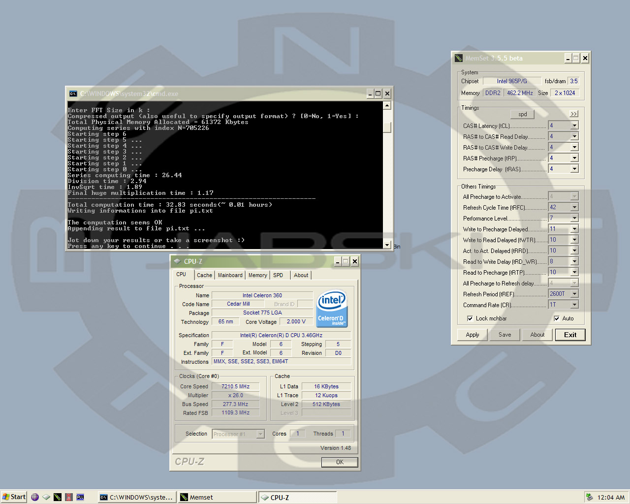
Task: Open the Command Rate (CR) dropdown
Action: [574, 305]
